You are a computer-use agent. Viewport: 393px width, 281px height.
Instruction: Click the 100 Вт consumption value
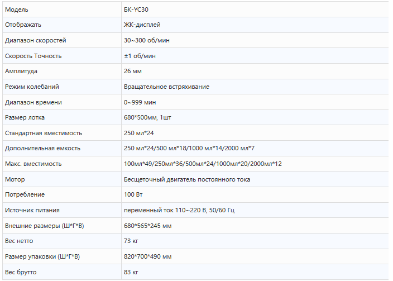(x=133, y=195)
